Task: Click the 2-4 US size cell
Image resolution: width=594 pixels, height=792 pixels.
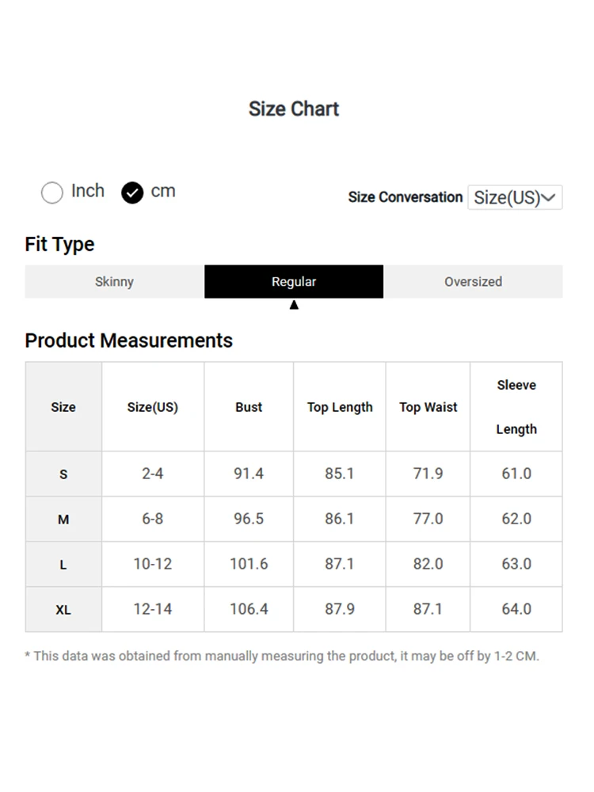Action: point(153,474)
